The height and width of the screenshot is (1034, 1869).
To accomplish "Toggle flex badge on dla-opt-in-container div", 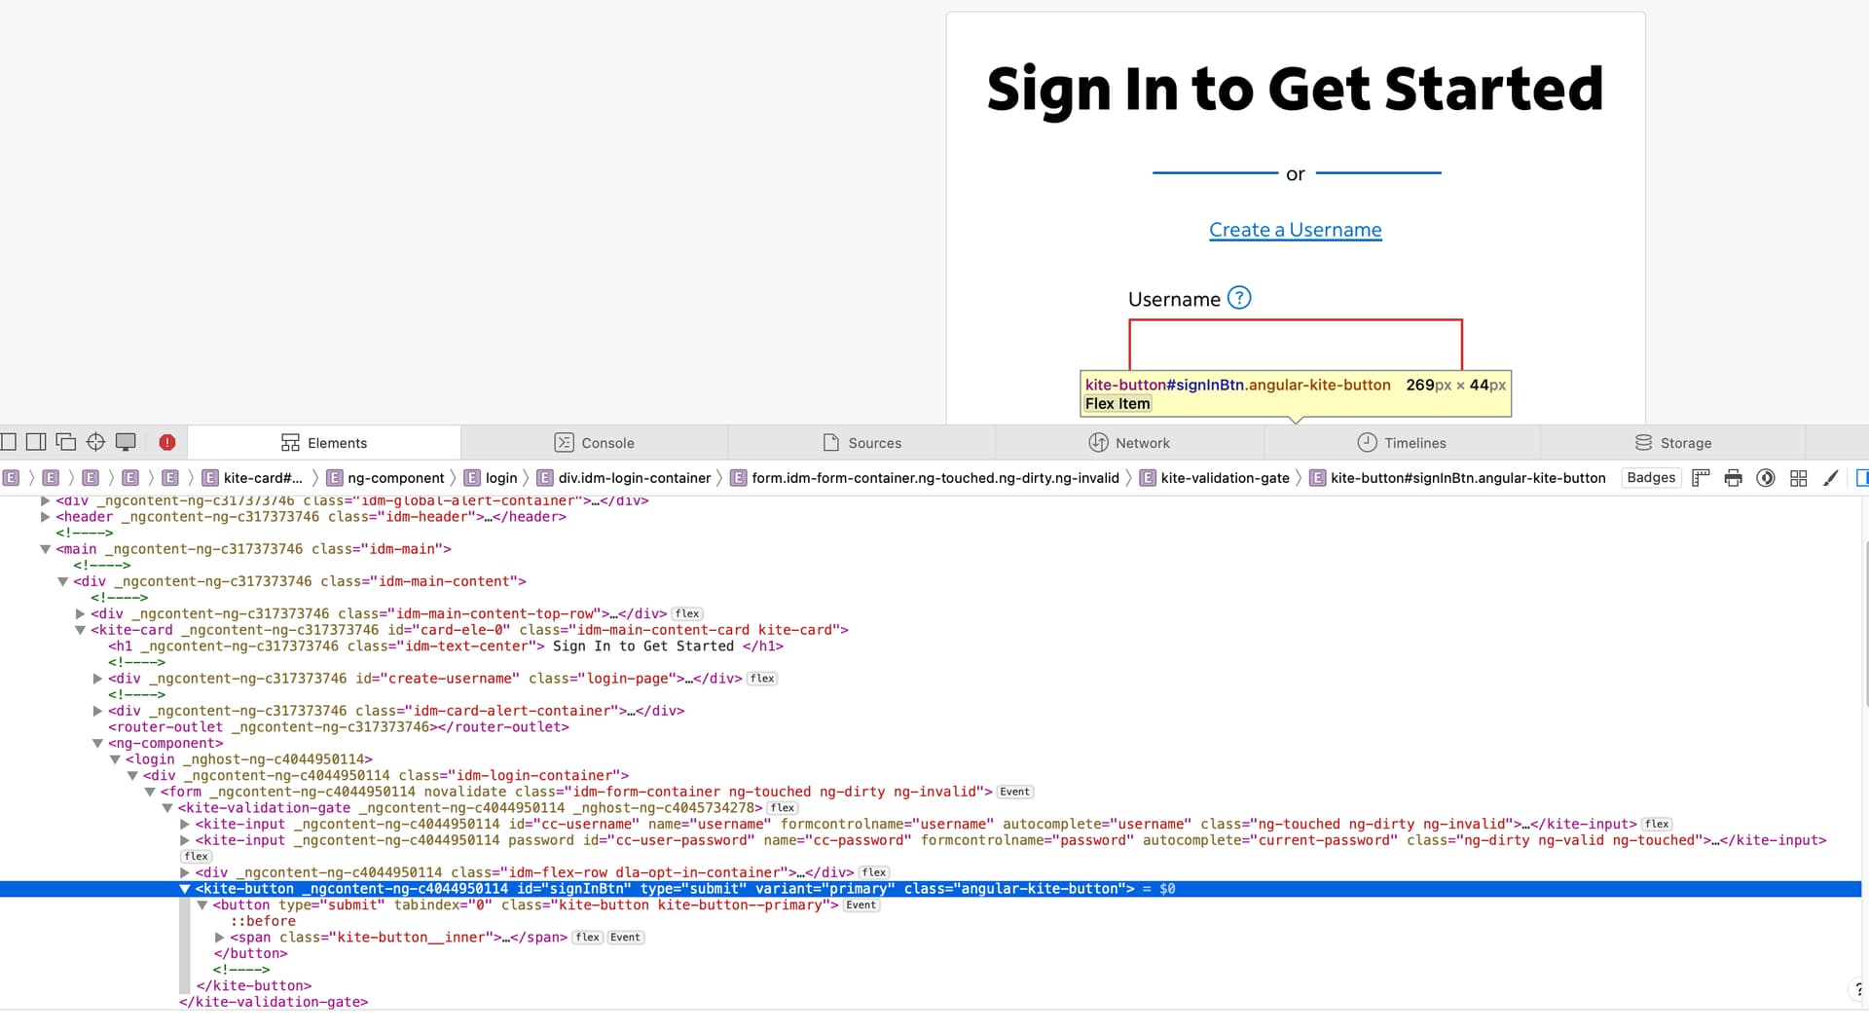I will click(x=874, y=872).
